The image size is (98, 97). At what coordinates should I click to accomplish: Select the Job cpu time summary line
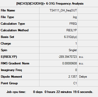[x=50, y=92]
